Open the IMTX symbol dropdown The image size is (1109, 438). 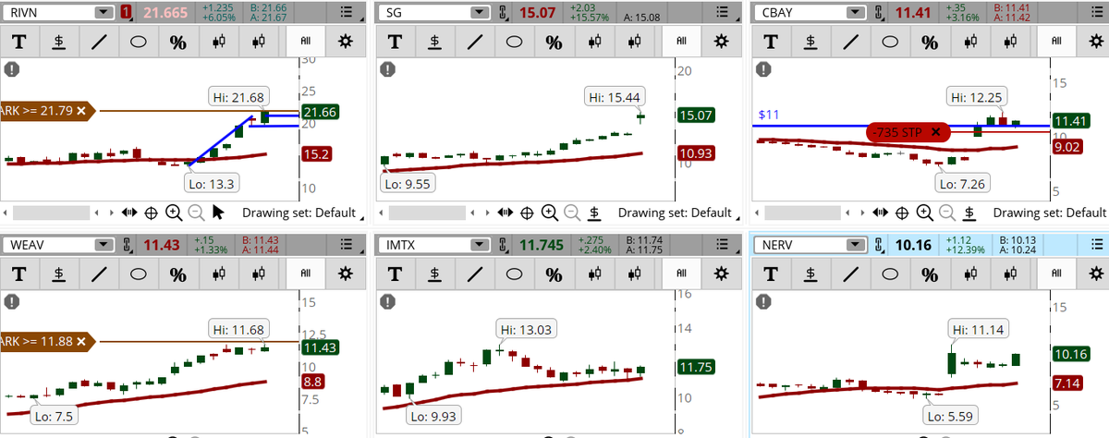[x=479, y=246]
